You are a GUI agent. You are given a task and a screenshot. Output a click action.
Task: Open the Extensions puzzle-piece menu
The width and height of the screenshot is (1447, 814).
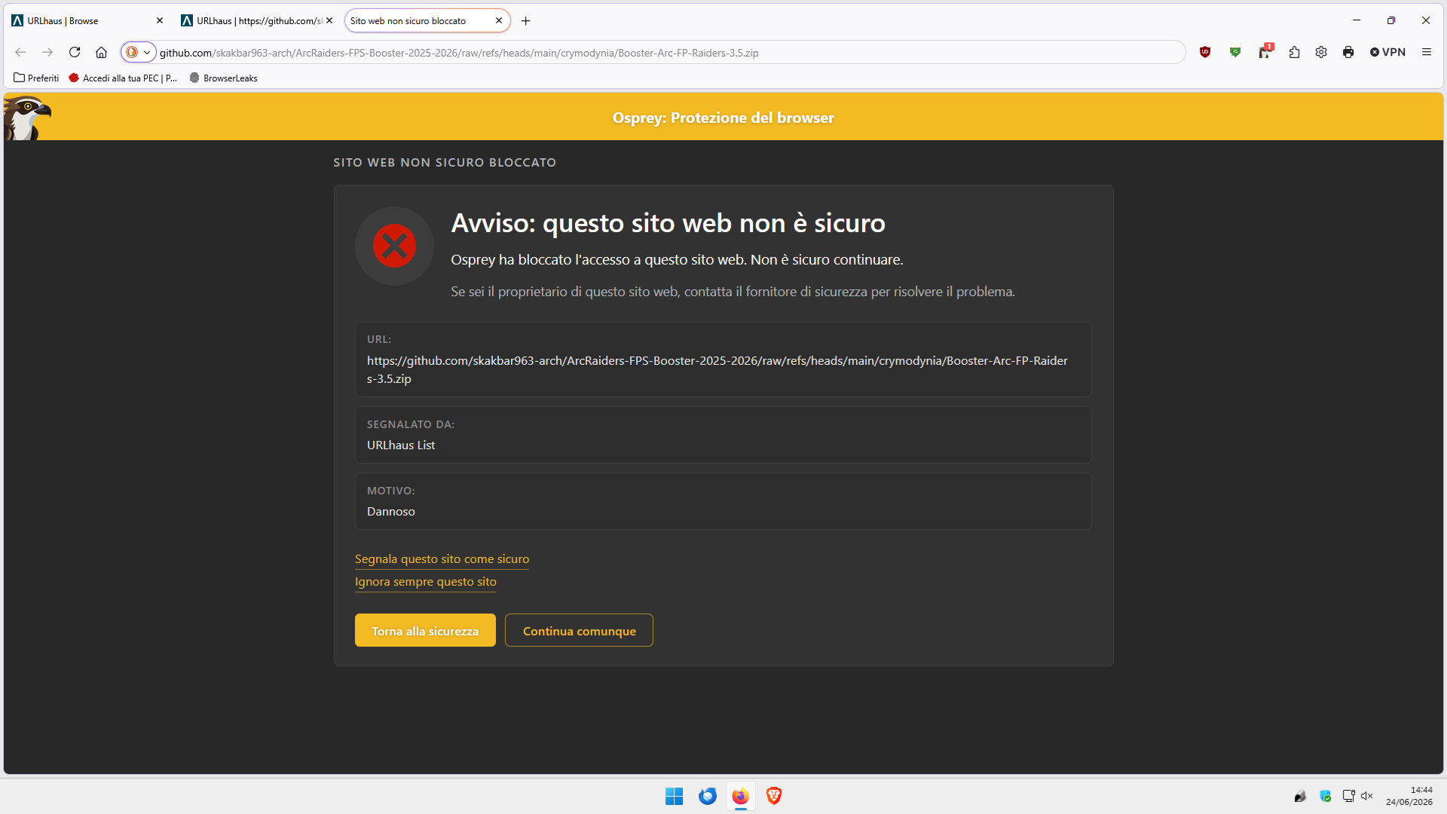pyautogui.click(x=1294, y=52)
